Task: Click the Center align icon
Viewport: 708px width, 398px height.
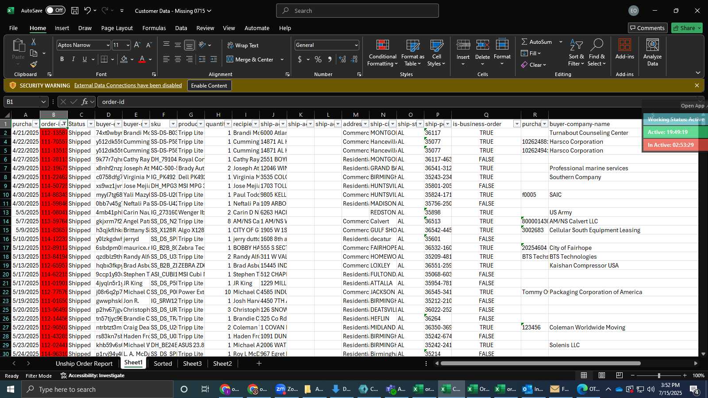Action: tap(178, 59)
